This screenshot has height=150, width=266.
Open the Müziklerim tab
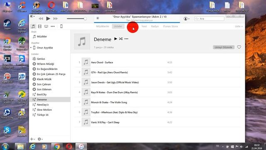103,26
